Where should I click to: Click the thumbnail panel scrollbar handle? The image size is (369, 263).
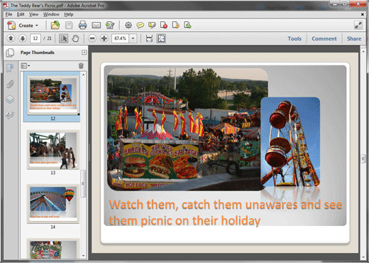(83, 183)
